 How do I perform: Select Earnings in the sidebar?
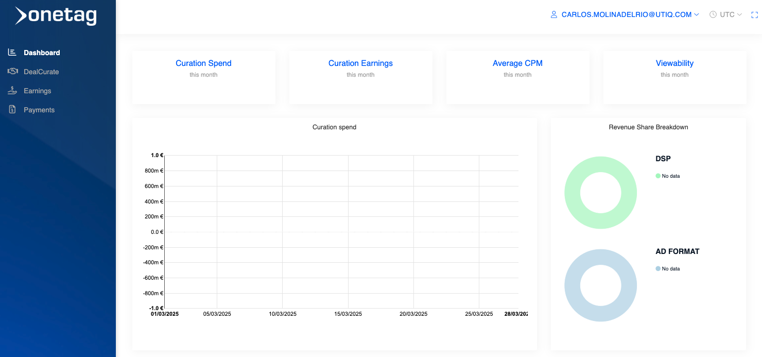pos(38,91)
